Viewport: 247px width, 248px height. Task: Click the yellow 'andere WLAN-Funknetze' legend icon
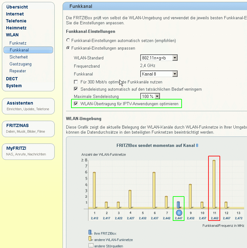coord(90,240)
